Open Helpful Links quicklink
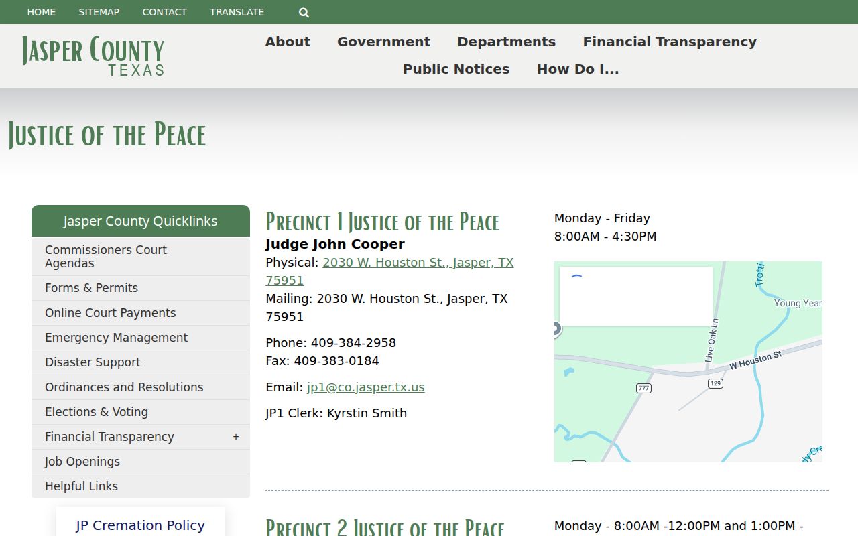 [x=141, y=486]
